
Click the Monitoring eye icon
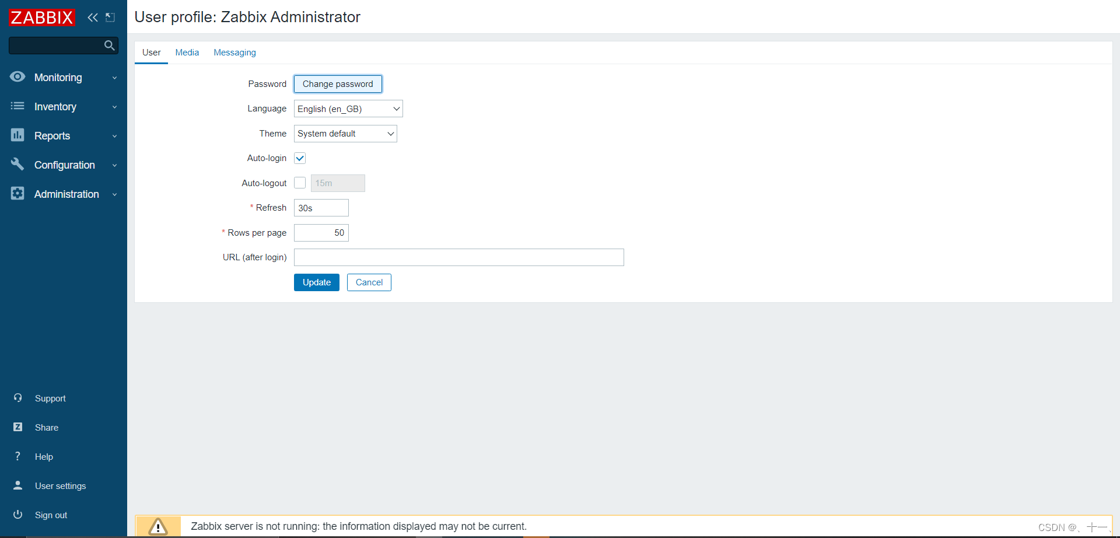point(17,76)
